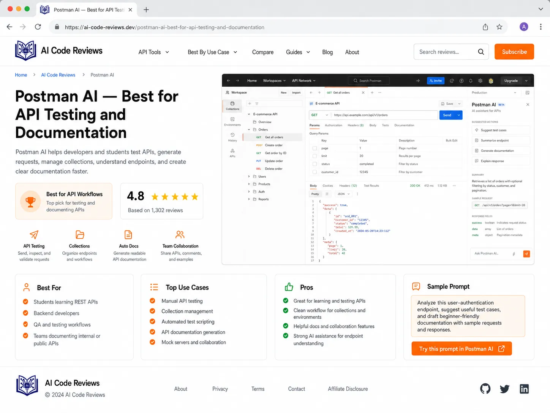
Task: Open the Privacy footer link
Action: 220,389
